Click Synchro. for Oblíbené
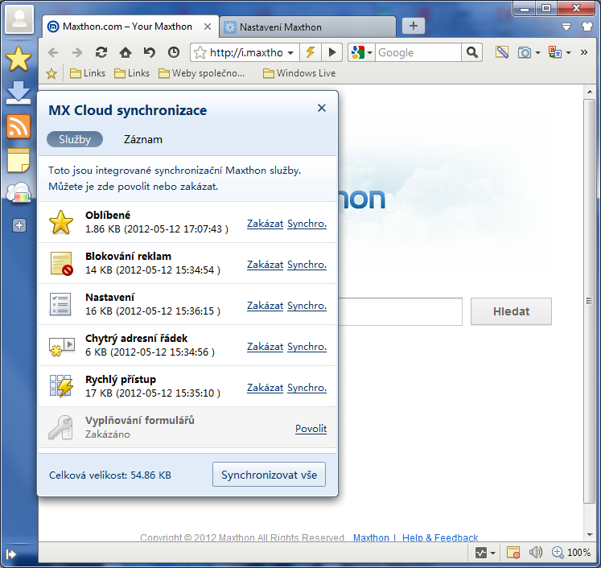The height and width of the screenshot is (568, 601). (x=307, y=224)
